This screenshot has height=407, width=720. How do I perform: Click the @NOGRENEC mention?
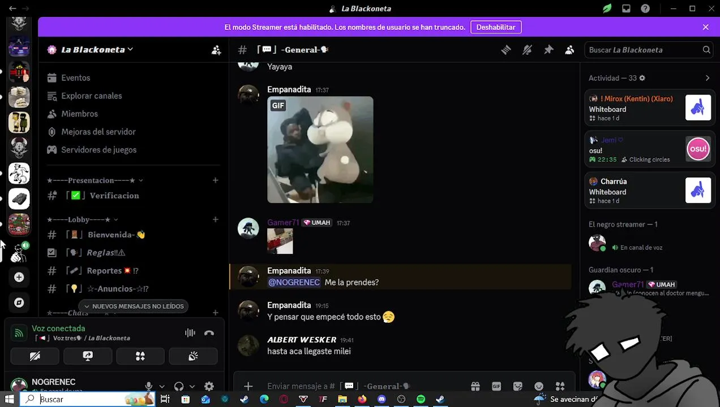click(294, 283)
